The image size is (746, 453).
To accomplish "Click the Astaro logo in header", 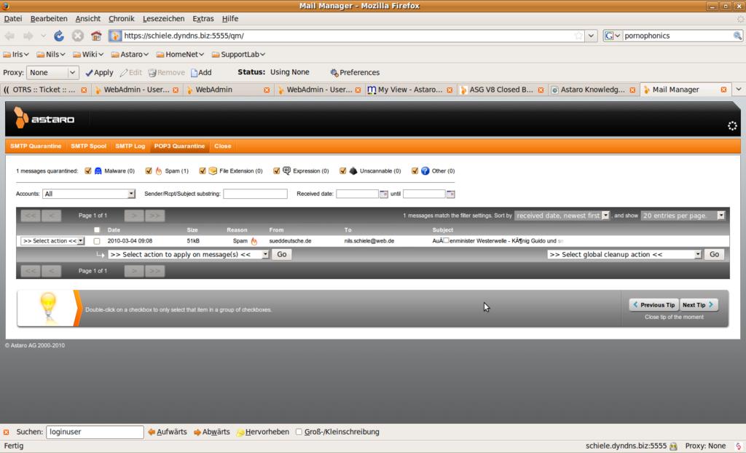I will (44, 118).
